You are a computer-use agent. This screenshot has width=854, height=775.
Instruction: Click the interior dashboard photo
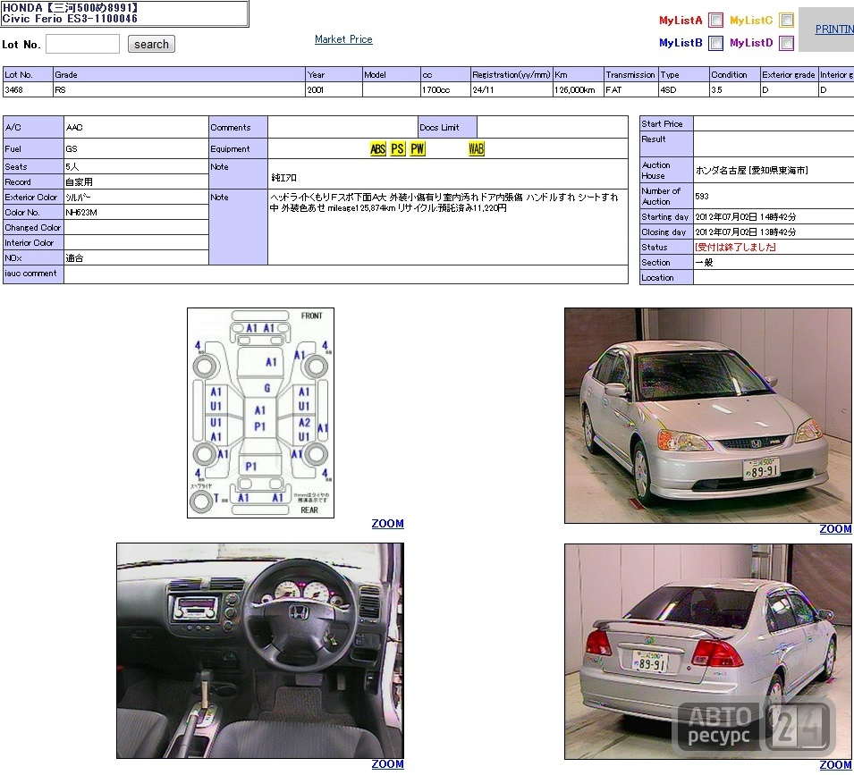tap(260, 651)
